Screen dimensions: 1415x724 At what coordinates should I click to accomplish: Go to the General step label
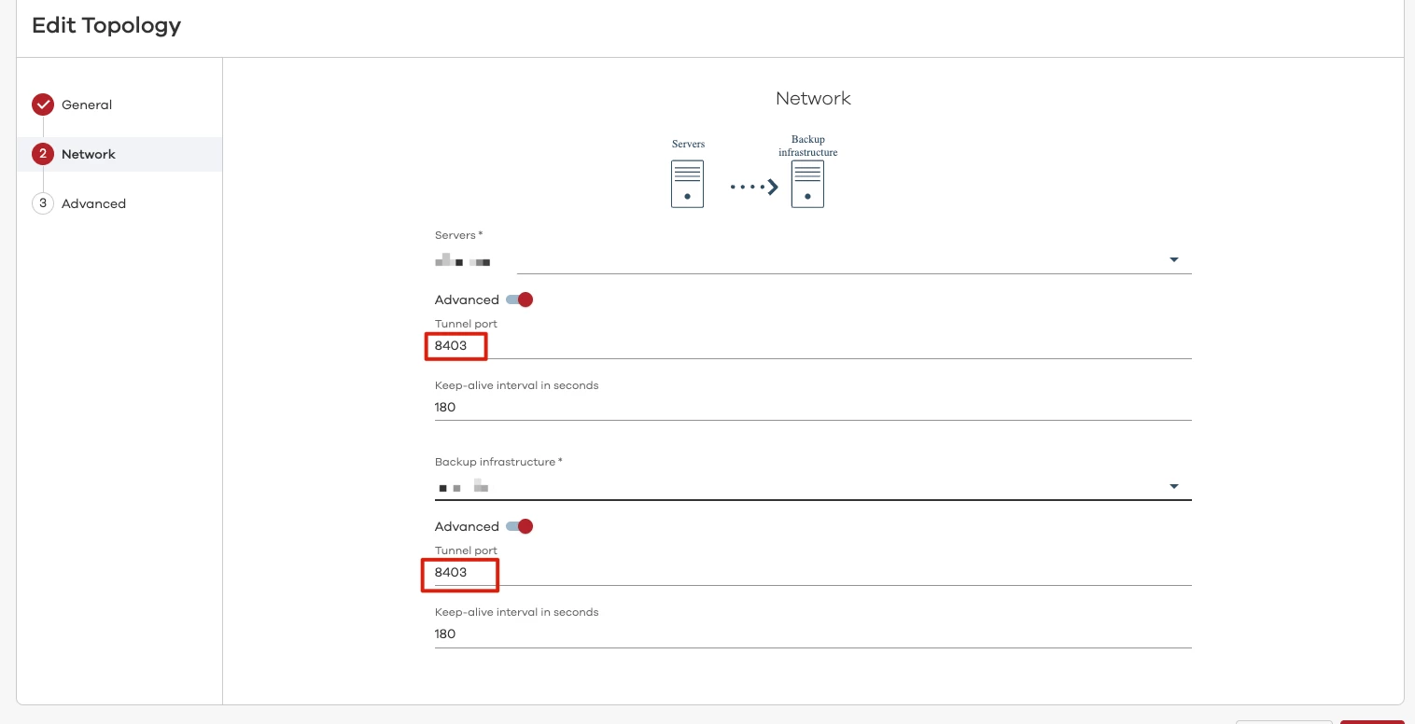coord(87,104)
